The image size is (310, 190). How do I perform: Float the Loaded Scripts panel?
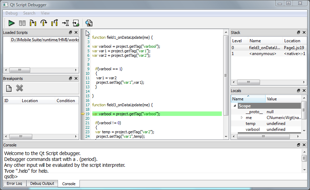(70, 33)
